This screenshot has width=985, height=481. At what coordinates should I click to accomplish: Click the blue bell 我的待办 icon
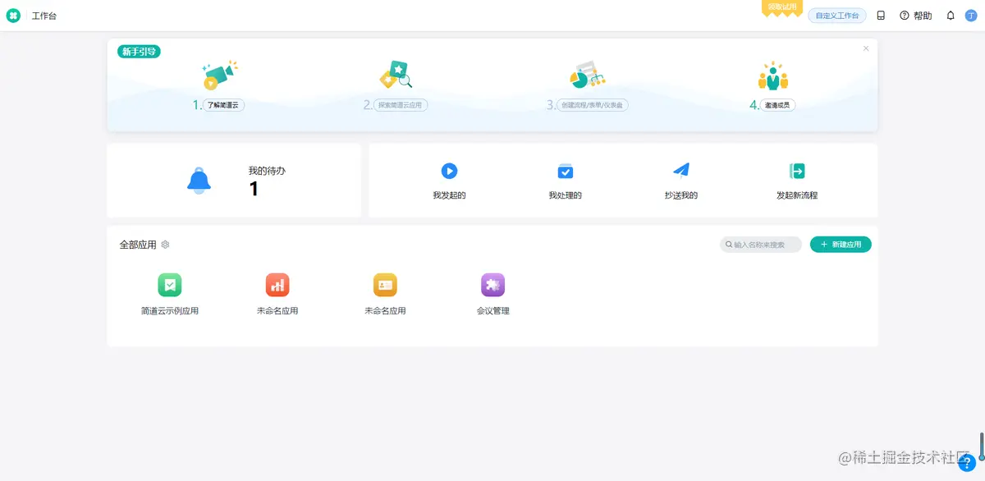tap(199, 181)
